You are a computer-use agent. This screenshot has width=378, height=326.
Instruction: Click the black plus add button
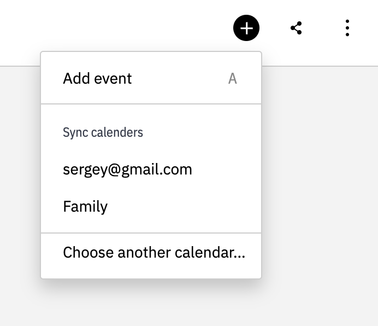(x=246, y=28)
